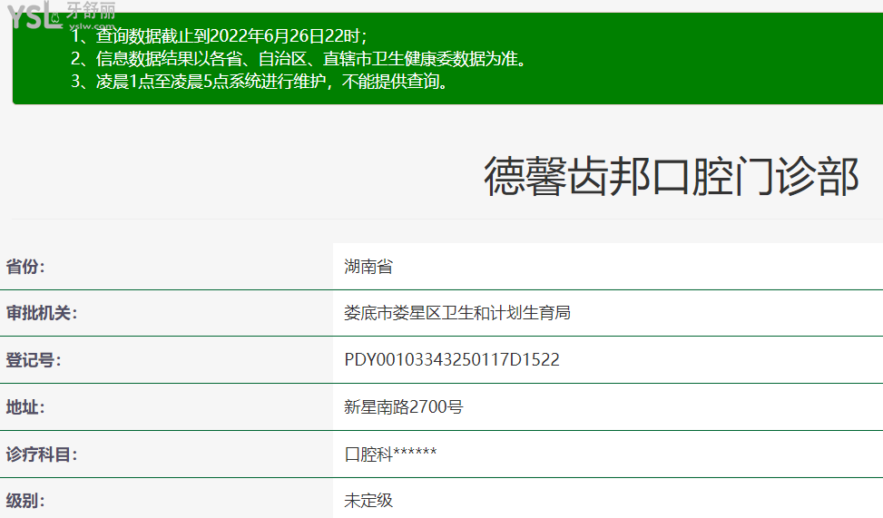Click the data cutoff date notice line
Screen dimensions: 883x518
tap(219, 36)
